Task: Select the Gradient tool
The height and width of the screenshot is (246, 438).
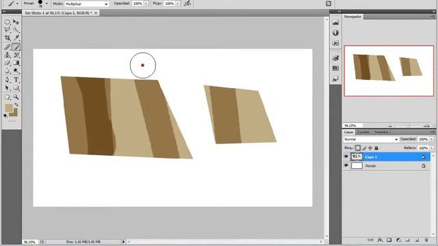Action: point(16,63)
